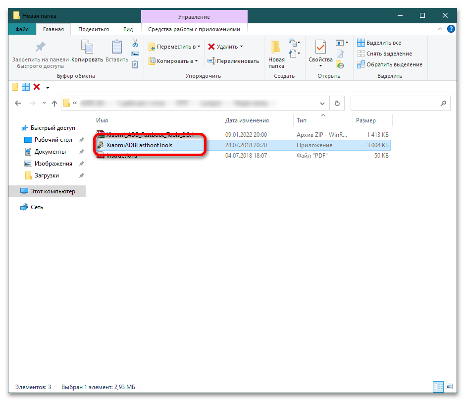
Task: Switch to the Поделиться tab
Action: click(x=94, y=29)
